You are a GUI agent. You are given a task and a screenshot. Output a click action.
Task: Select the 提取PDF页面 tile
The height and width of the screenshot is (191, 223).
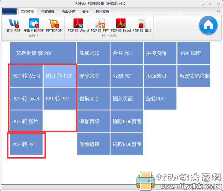click(127, 144)
